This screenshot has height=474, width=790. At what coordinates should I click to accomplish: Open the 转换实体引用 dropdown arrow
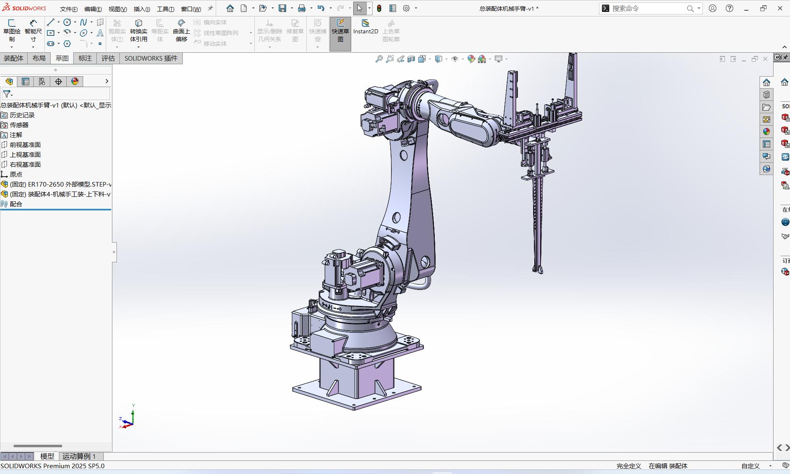(139, 47)
